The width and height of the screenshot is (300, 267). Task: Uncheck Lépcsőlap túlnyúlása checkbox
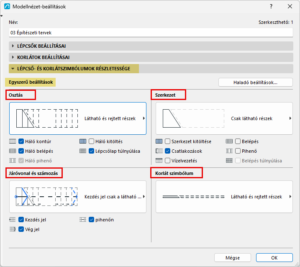[92, 151]
